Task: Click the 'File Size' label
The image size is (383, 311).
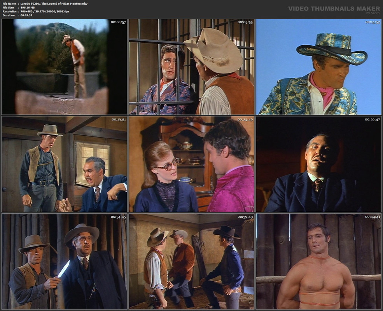Action: click(8, 7)
